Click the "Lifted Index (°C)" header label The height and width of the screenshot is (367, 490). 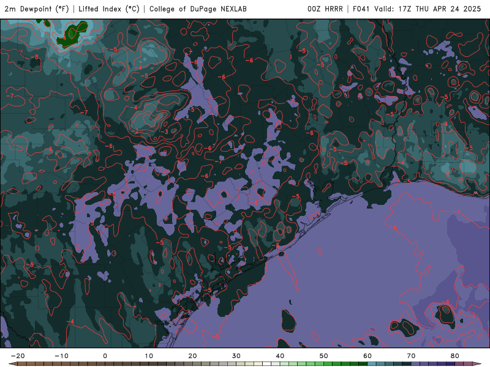pyautogui.click(x=109, y=9)
